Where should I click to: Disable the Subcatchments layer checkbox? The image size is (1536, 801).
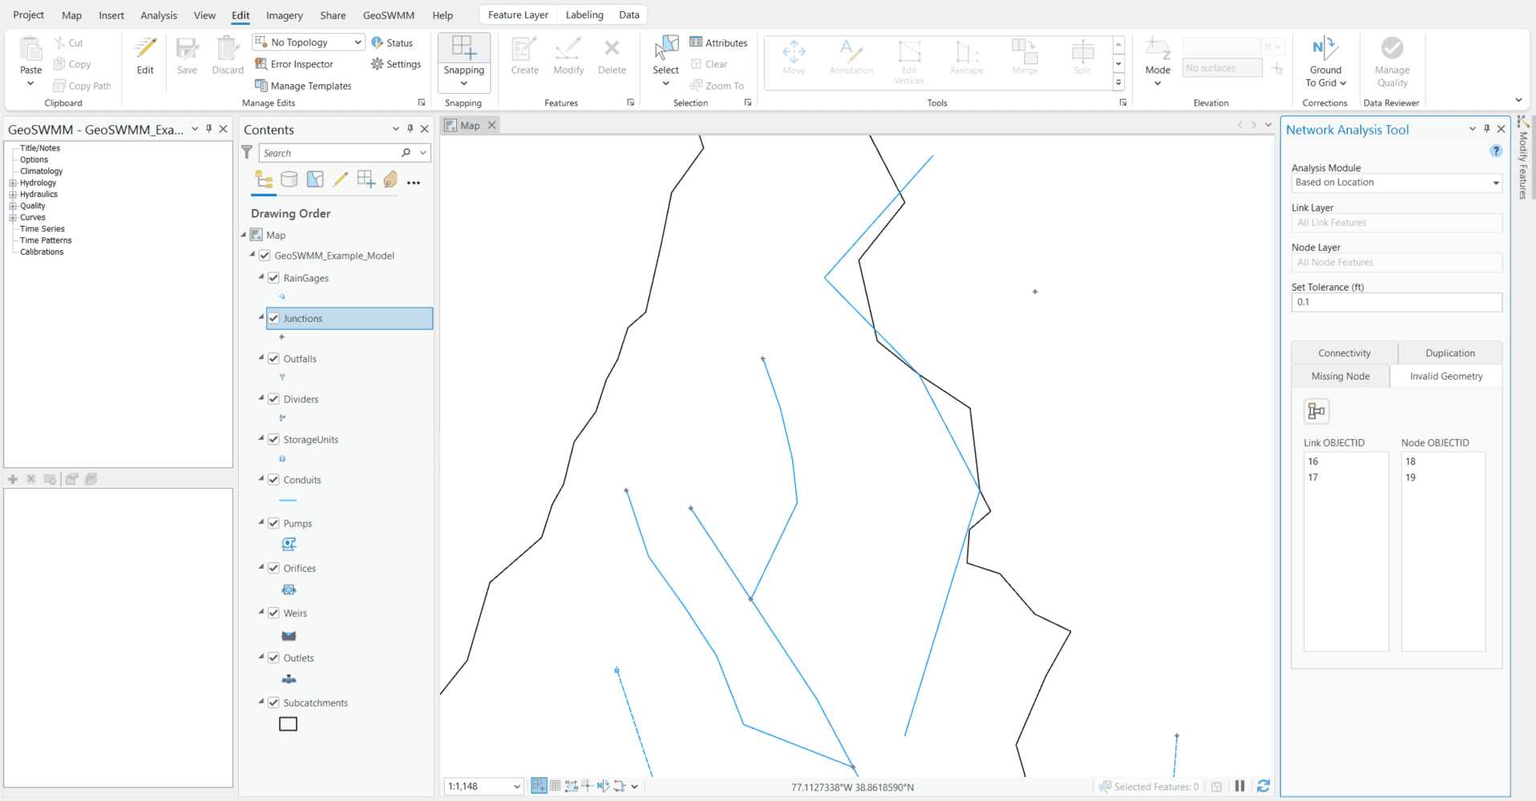coord(274,702)
